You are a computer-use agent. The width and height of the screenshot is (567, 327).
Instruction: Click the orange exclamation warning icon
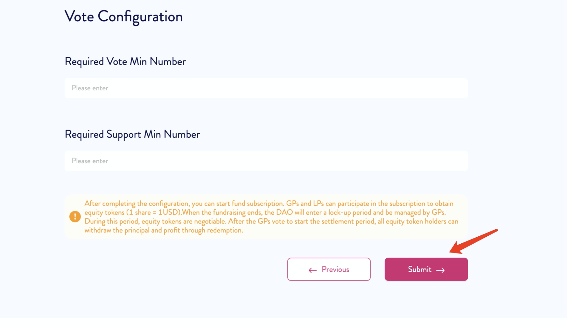pyautogui.click(x=75, y=217)
